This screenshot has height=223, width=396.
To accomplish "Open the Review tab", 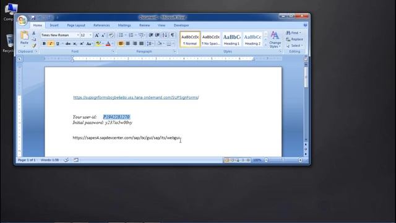I will (144, 25).
